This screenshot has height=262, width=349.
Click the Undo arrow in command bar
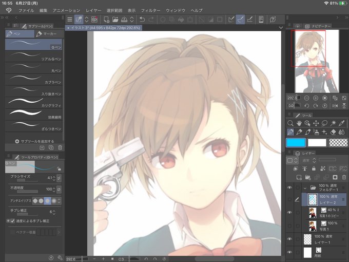coord(142,20)
